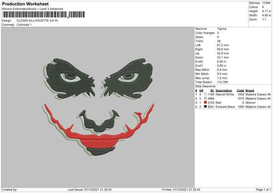Click the Zoom value 1:1
273x193 pixels.
click(x=264, y=20)
